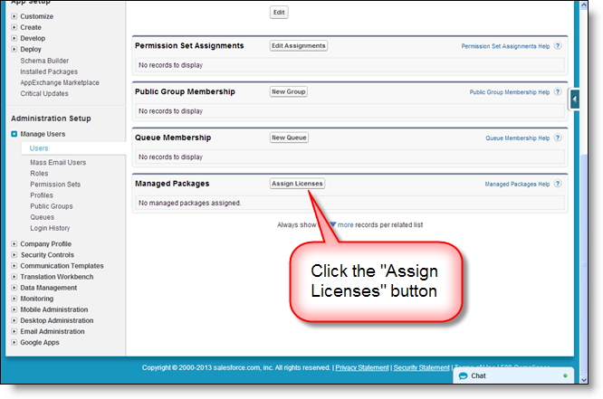
Task: Select Users in the Manage Users menu
Action: click(x=39, y=147)
